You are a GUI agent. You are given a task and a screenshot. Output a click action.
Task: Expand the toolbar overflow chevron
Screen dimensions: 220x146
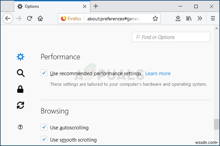pyautogui.click(x=200, y=19)
